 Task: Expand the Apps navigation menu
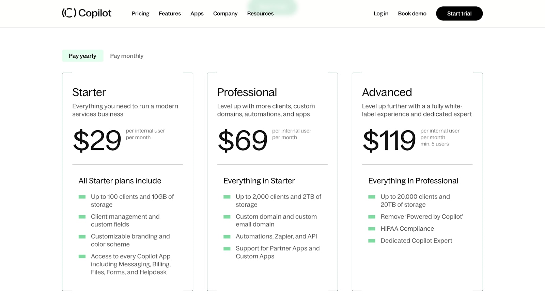[x=197, y=14]
